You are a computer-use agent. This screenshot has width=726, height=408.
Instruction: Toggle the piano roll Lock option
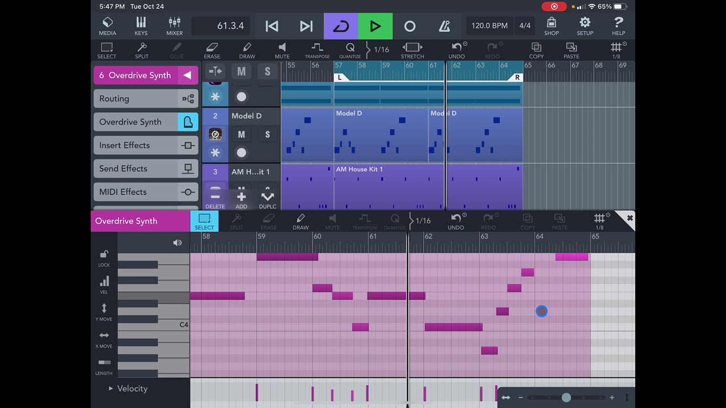click(104, 258)
